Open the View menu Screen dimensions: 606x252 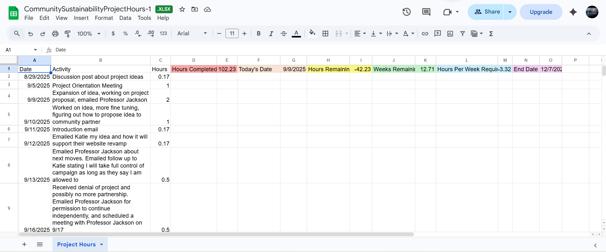coord(62,18)
